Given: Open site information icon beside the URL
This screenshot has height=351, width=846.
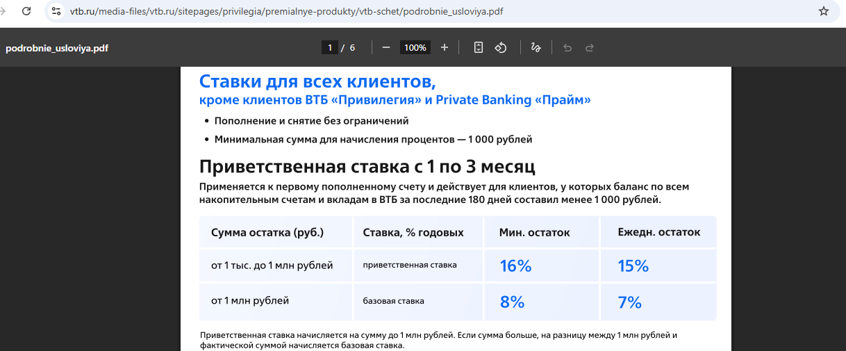Looking at the screenshot, I should coord(57,11).
